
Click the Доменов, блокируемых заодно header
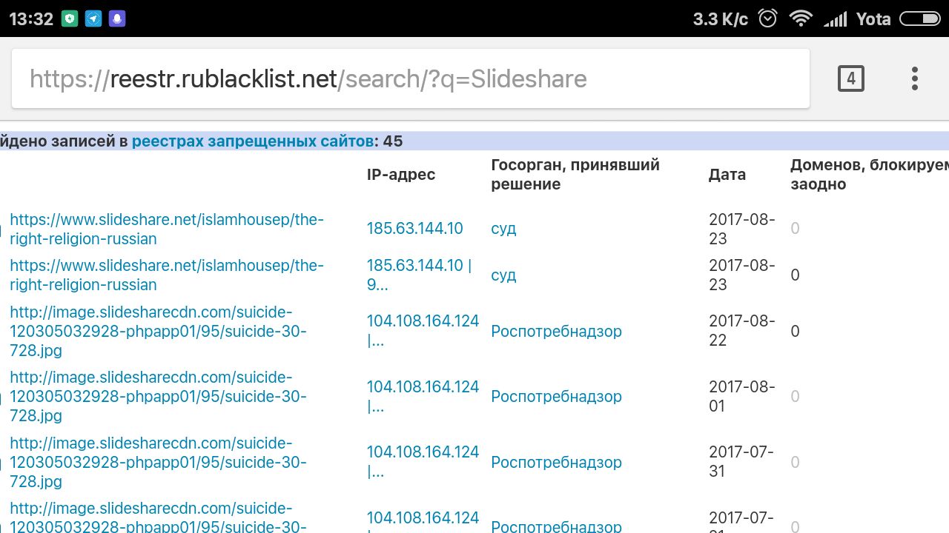click(869, 174)
